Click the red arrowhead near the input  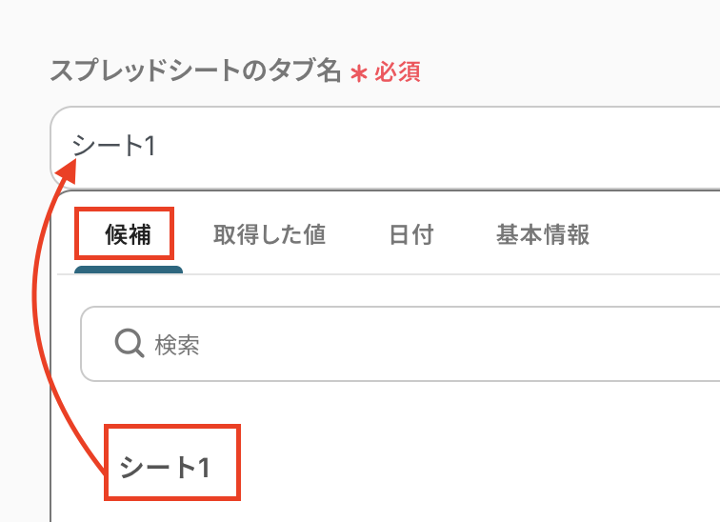[67, 171]
